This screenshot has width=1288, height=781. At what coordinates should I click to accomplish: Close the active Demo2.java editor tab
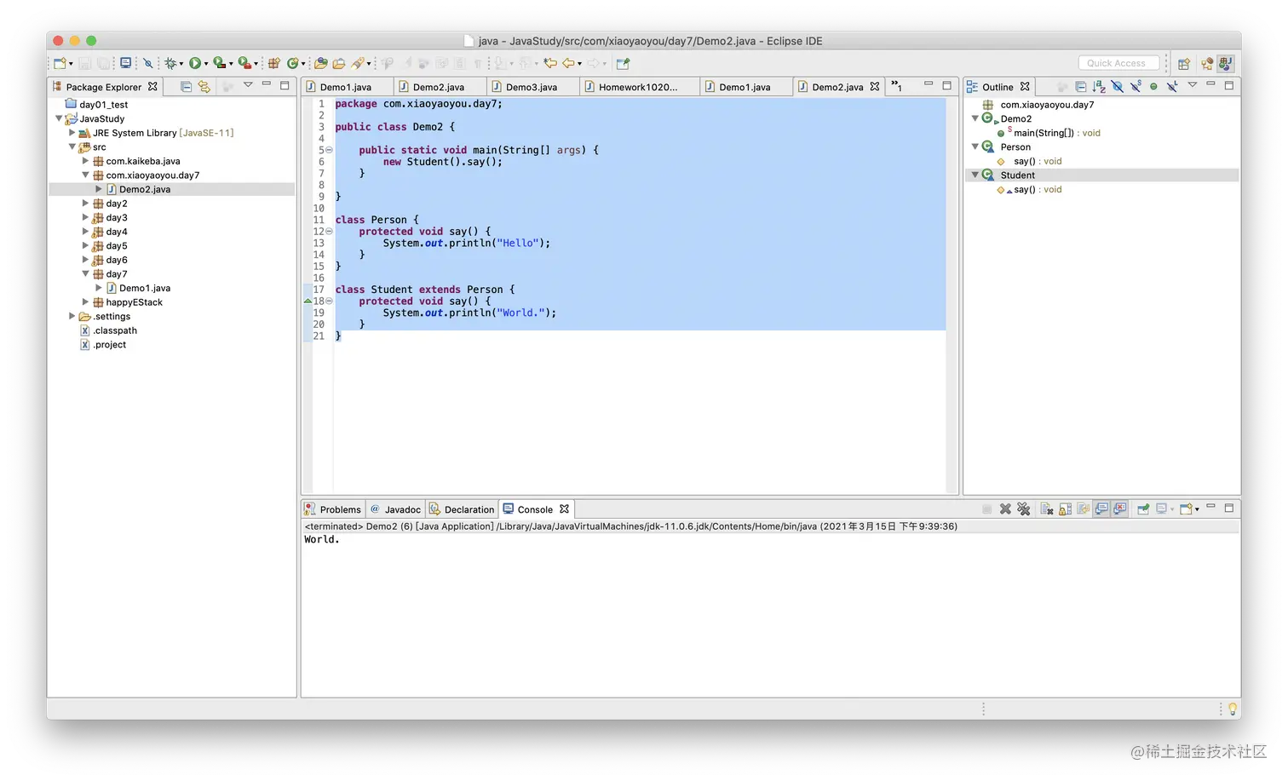click(x=875, y=87)
